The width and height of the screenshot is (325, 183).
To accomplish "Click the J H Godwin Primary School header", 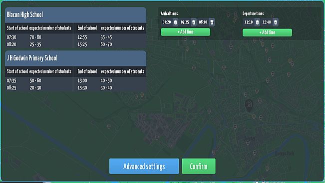I will click(x=76, y=58).
